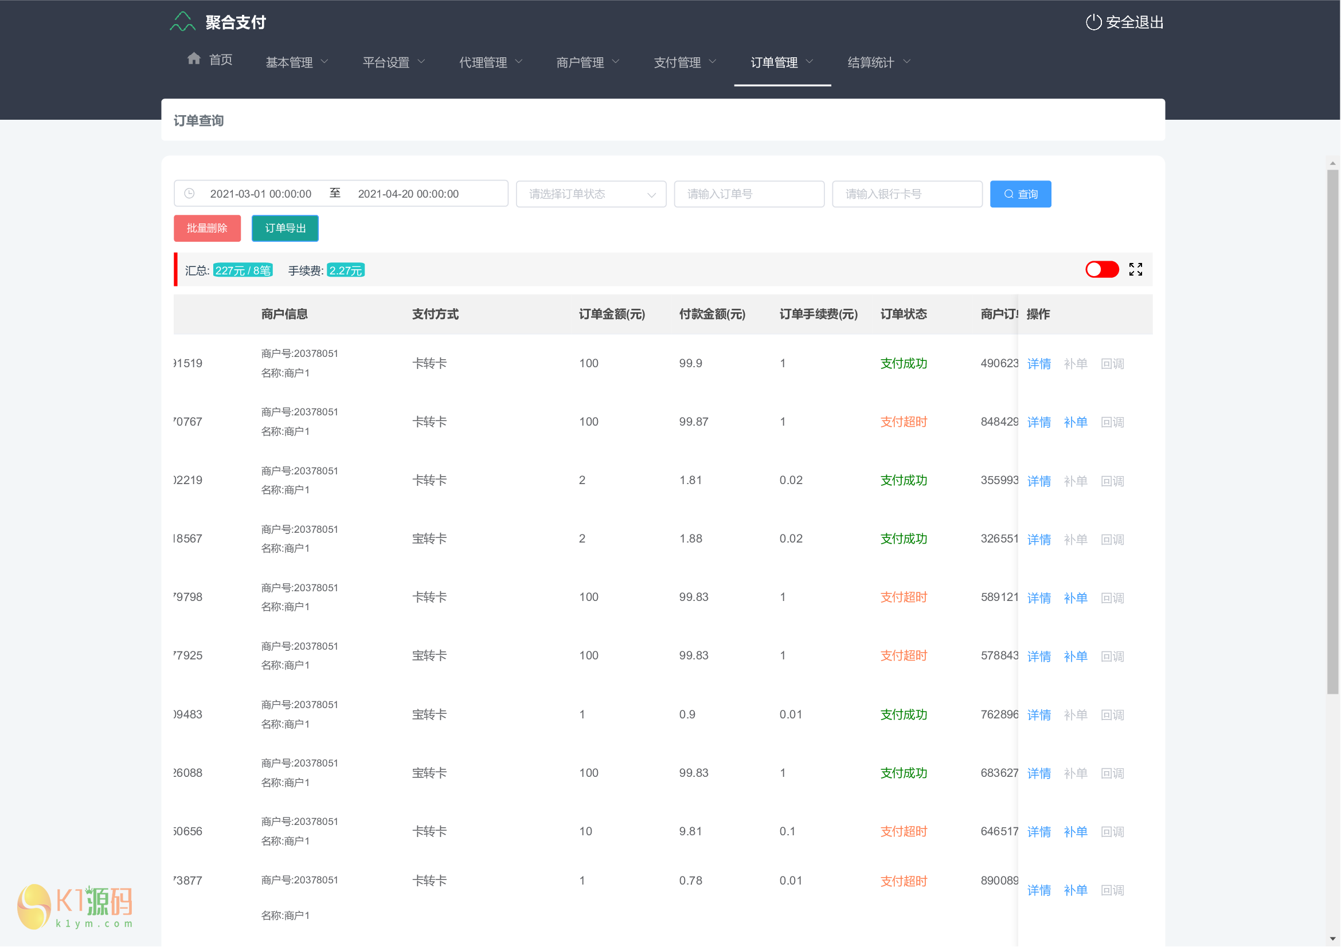
Task: Click the power icon for 安全退出
Action: click(x=1093, y=22)
